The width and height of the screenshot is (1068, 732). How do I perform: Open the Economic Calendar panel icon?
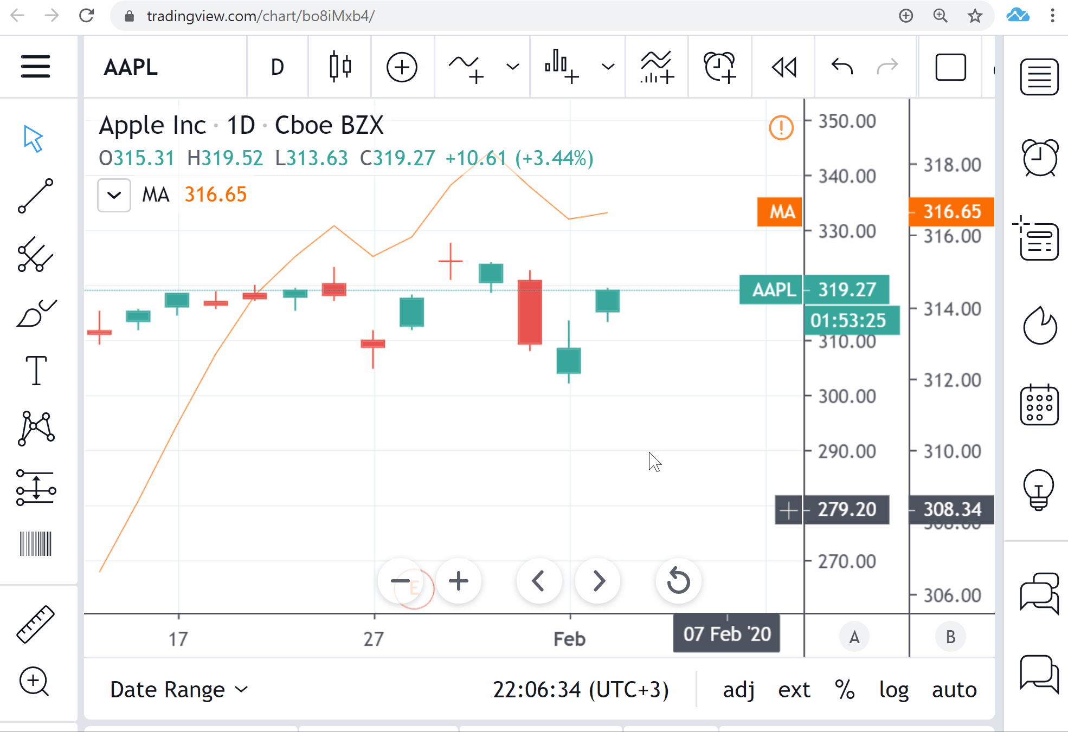(x=1039, y=405)
